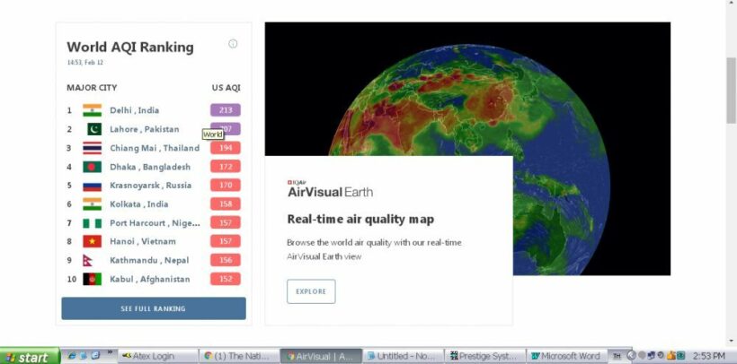The image size is (737, 364).
Task: Click the Nepal flag beside Kathmandu
Action: coord(92,260)
